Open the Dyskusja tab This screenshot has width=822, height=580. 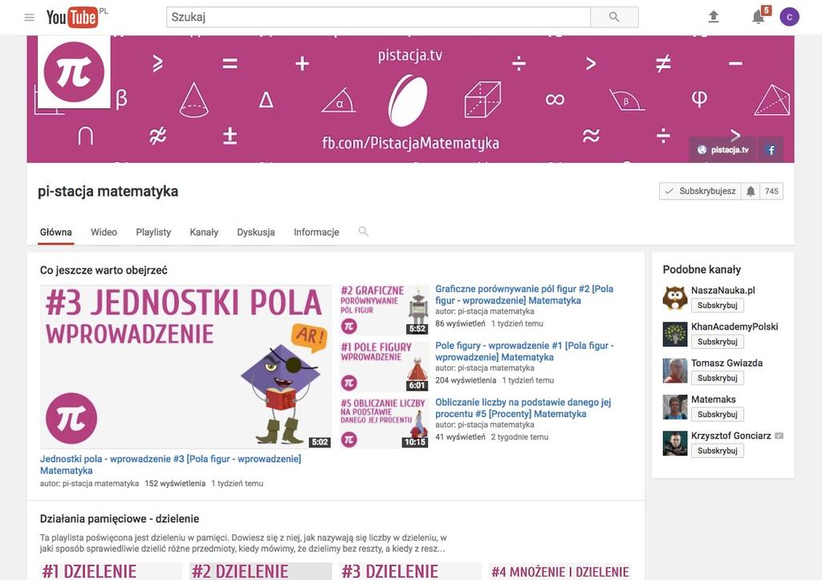pyautogui.click(x=256, y=232)
